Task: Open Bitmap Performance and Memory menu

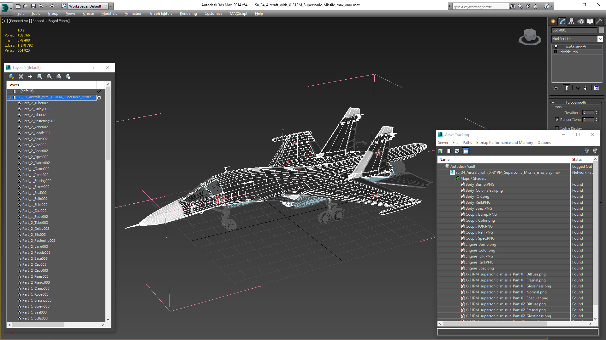Action: [504, 143]
